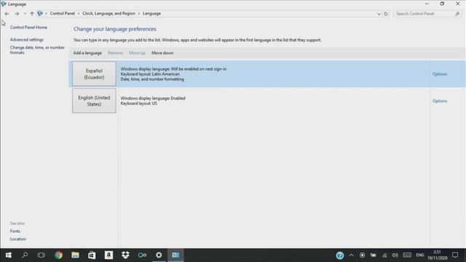The width and height of the screenshot is (466, 262).
Task: Open Location under See also
Action: click(x=17, y=239)
